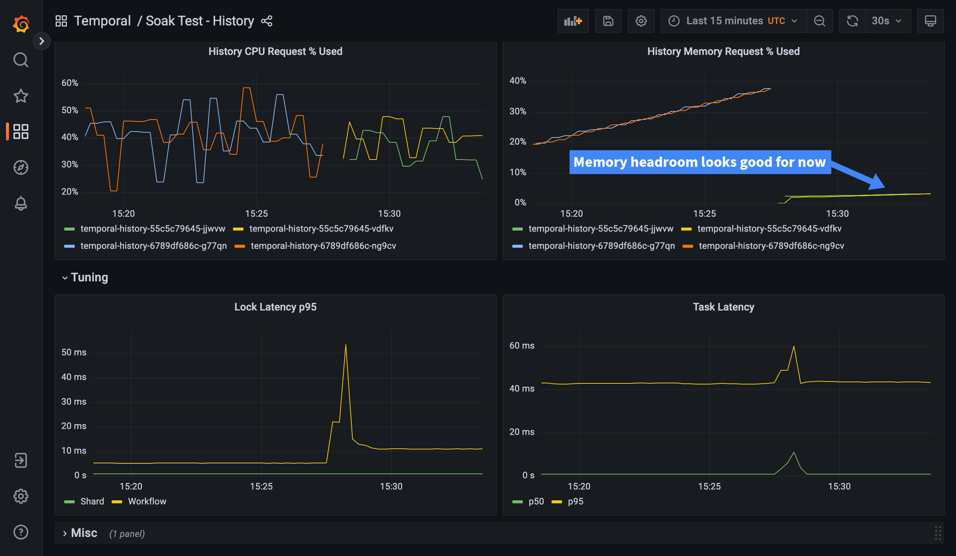Screen dimensions: 956x556
Task: Click the add panel icon
Action: point(572,21)
